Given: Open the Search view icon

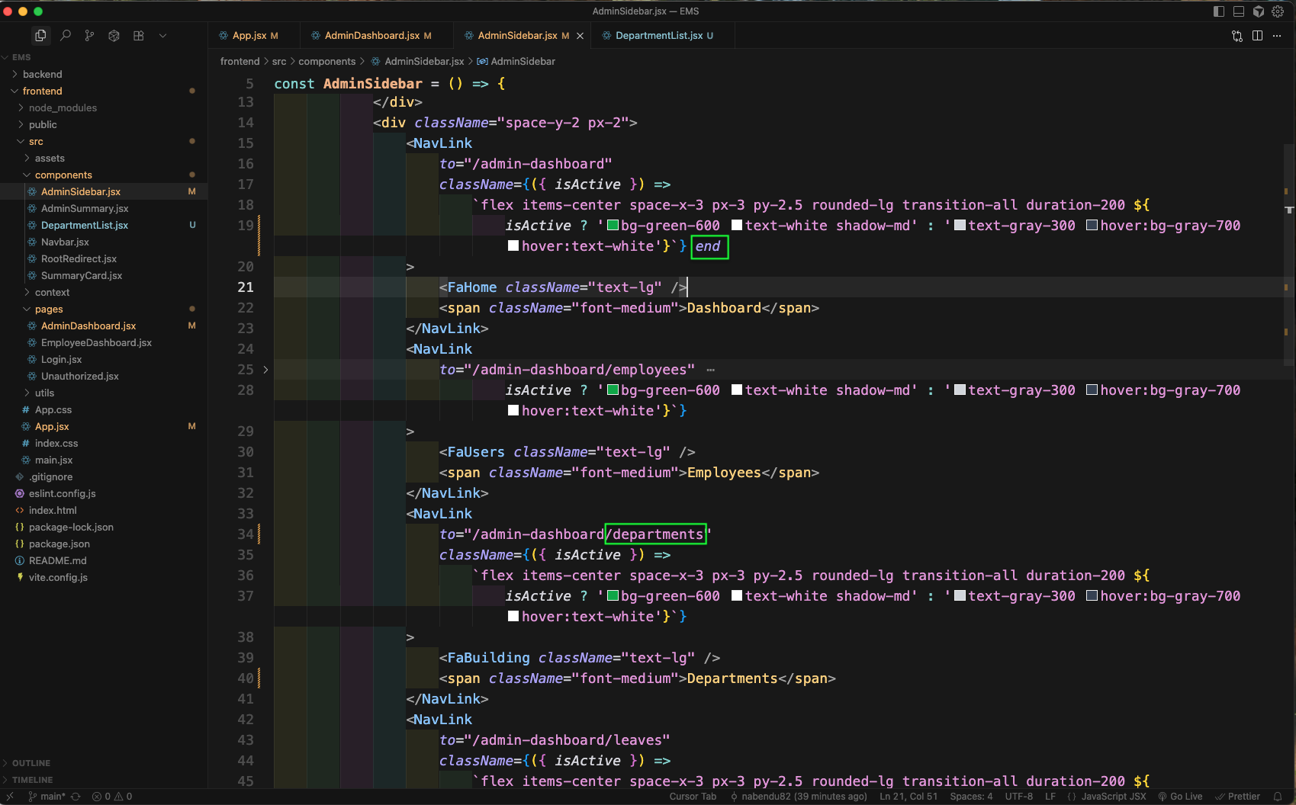Looking at the screenshot, I should click(66, 36).
